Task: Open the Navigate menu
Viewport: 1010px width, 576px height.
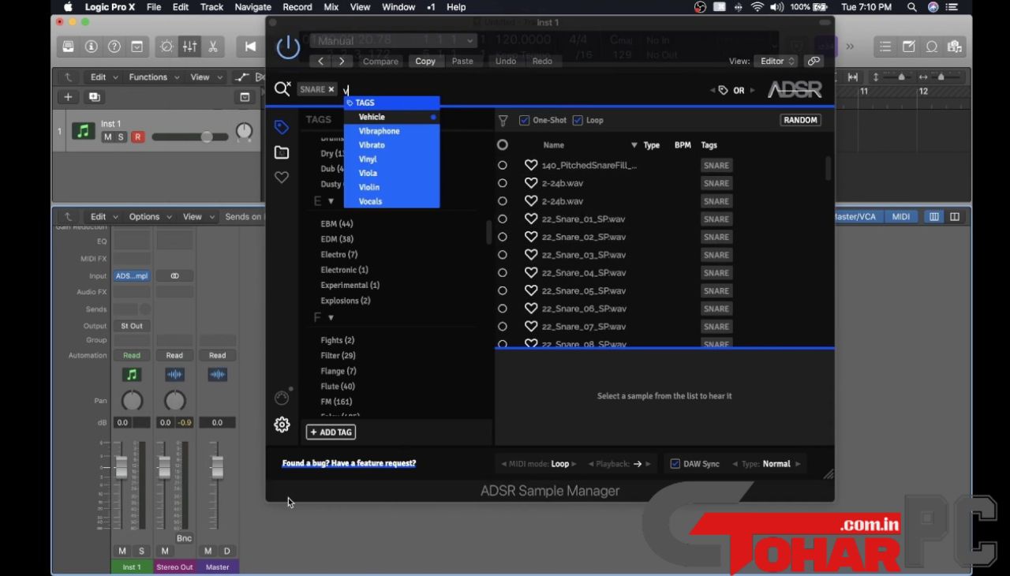Action: click(252, 7)
